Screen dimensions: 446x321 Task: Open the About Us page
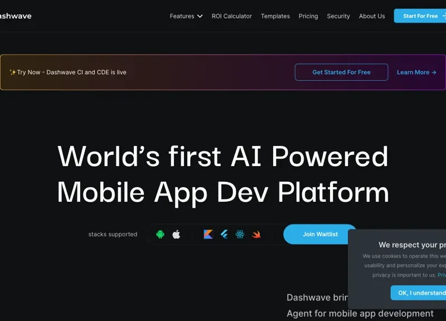[x=372, y=16]
